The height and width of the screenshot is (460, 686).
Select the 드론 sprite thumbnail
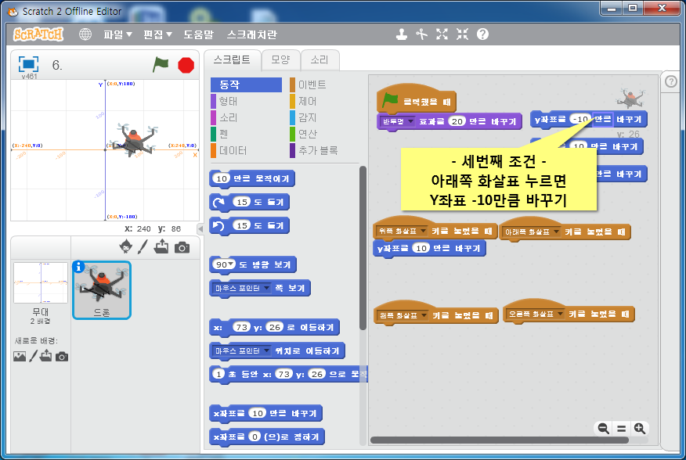point(102,290)
